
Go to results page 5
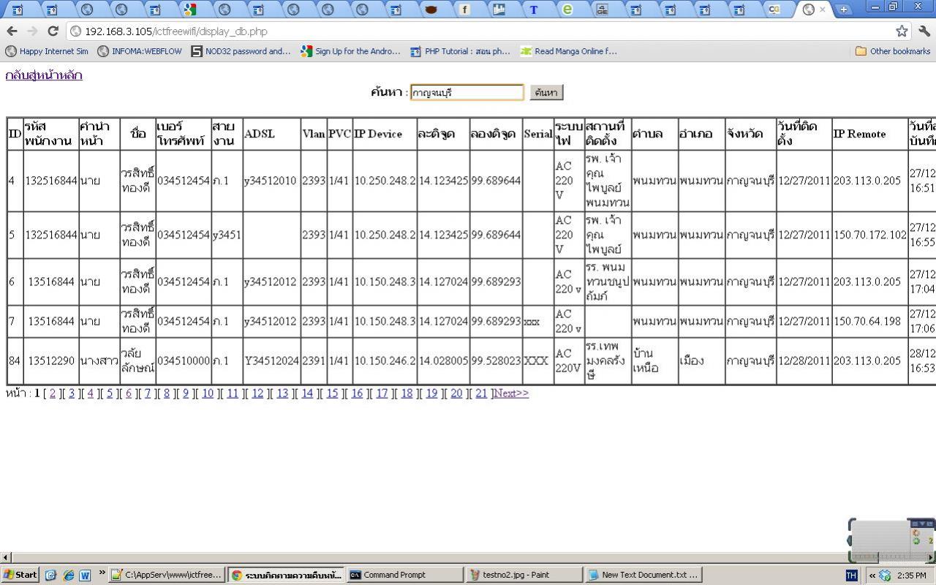110,393
